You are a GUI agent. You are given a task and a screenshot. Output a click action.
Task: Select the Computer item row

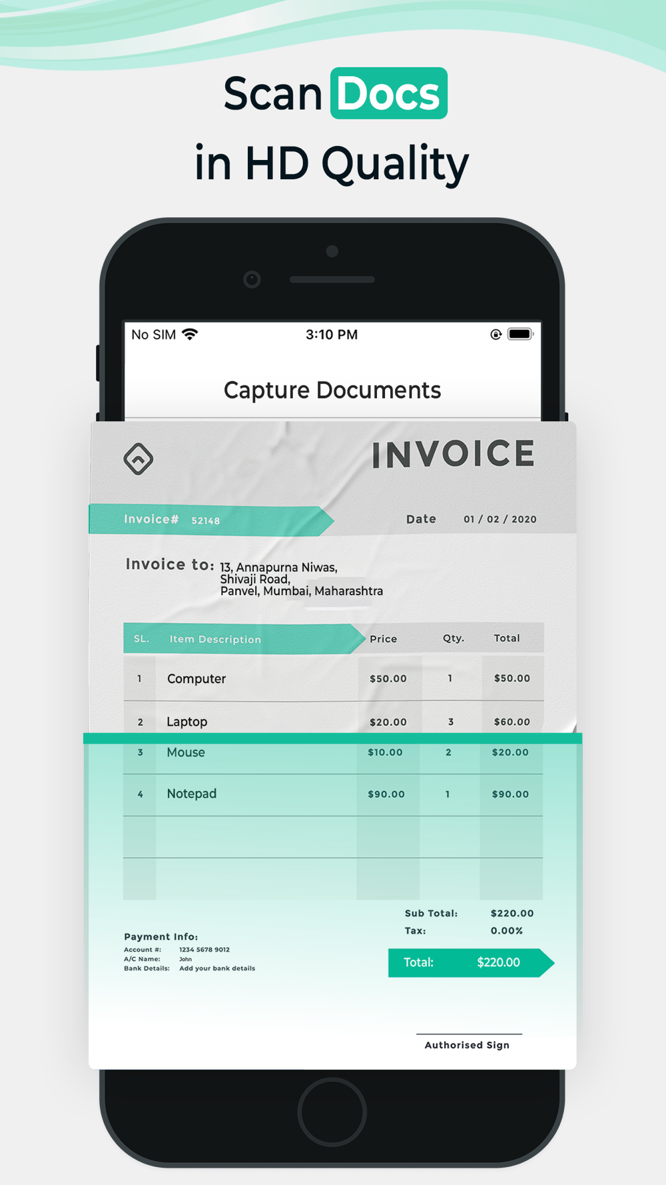tap(334, 678)
